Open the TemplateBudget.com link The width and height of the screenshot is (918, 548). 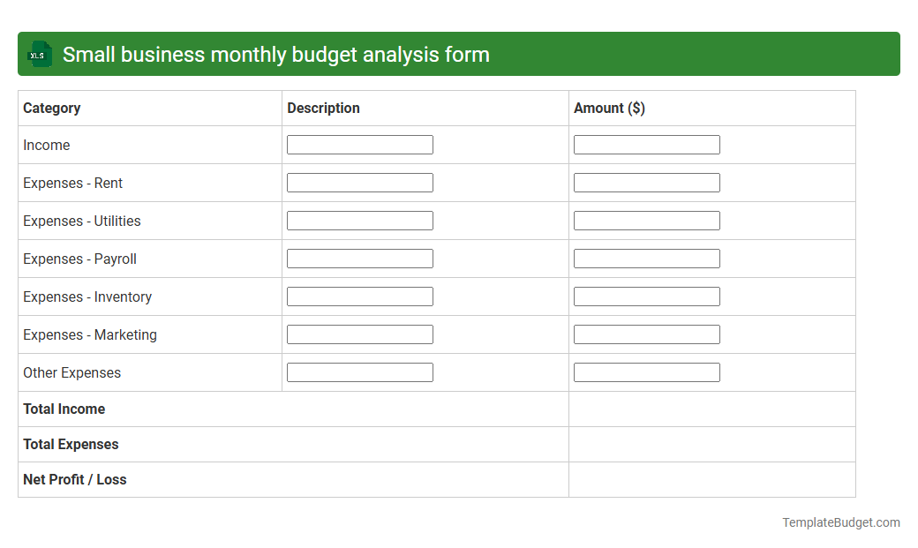840,522
